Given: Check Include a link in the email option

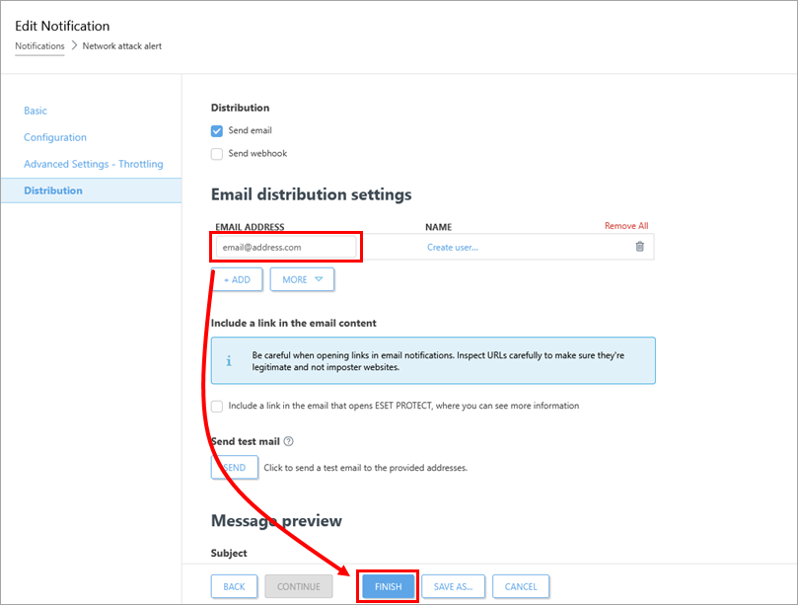Looking at the screenshot, I should (217, 406).
